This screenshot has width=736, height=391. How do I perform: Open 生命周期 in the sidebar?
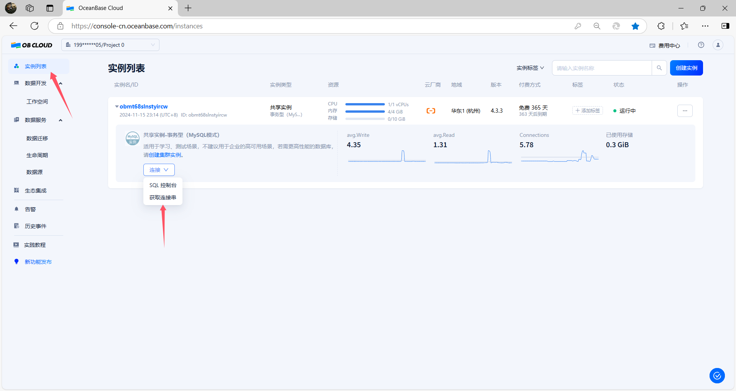[x=37, y=155]
